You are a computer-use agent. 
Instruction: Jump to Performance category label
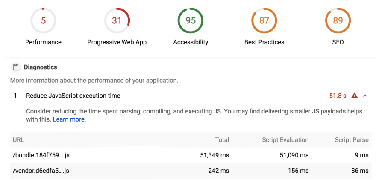43,42
